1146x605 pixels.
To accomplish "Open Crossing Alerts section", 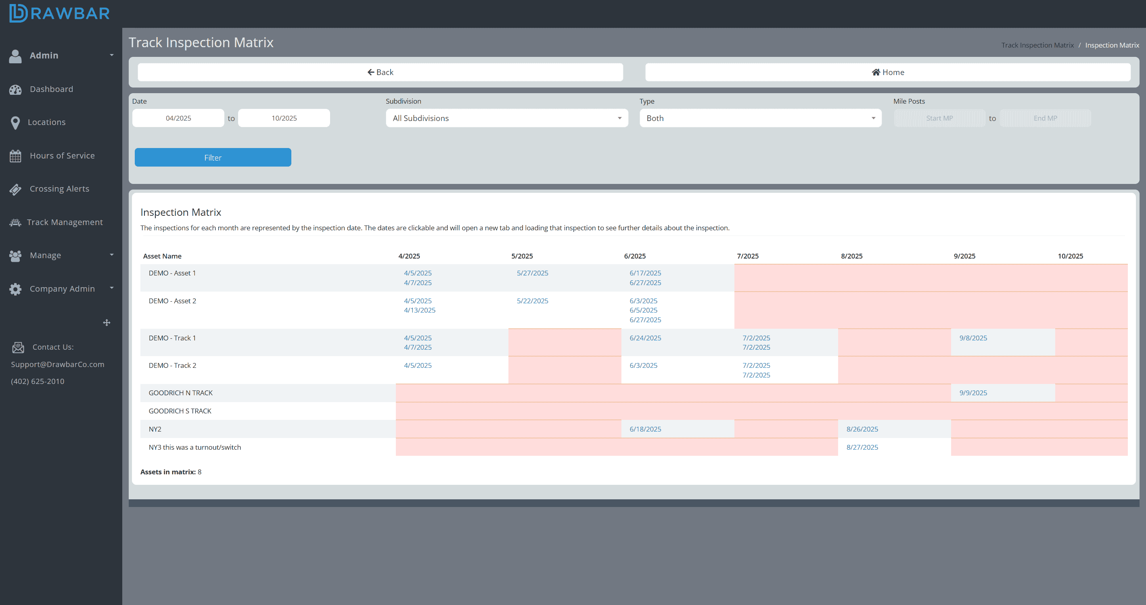I will (x=59, y=188).
